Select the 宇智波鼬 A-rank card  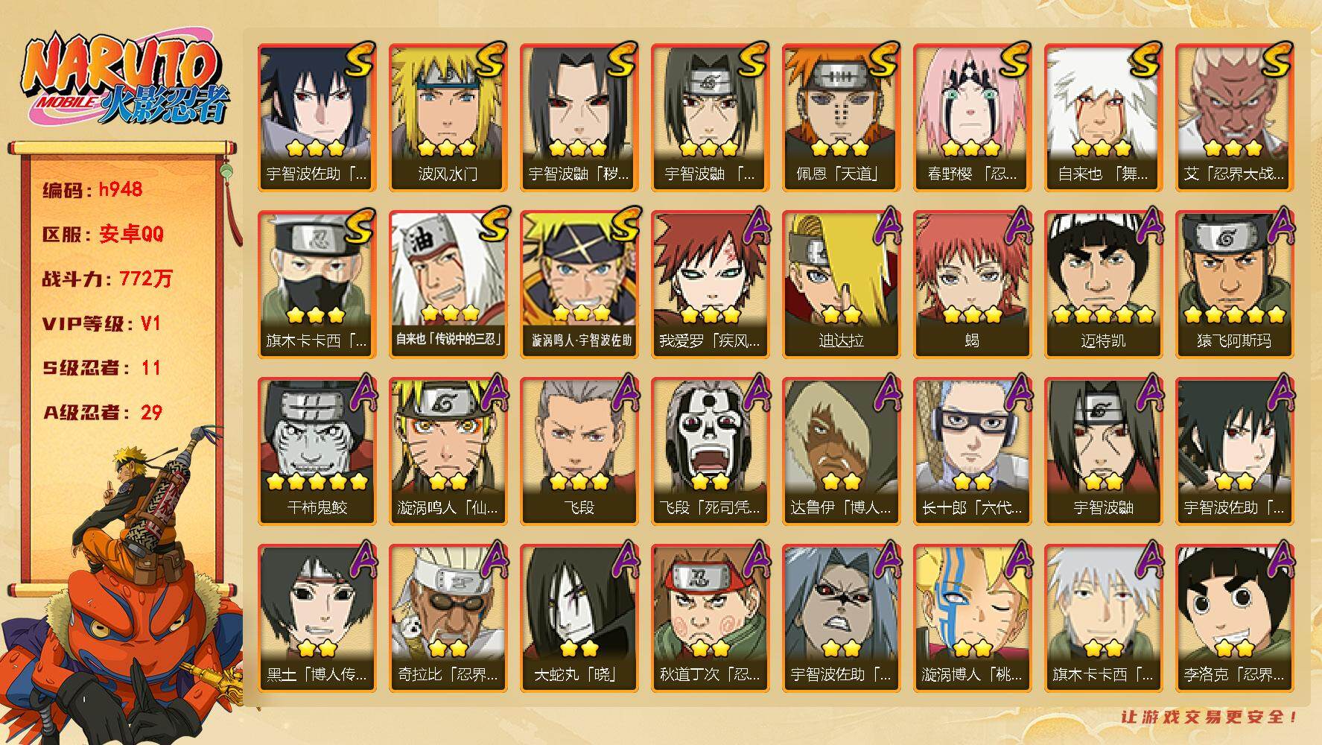(x=1103, y=451)
